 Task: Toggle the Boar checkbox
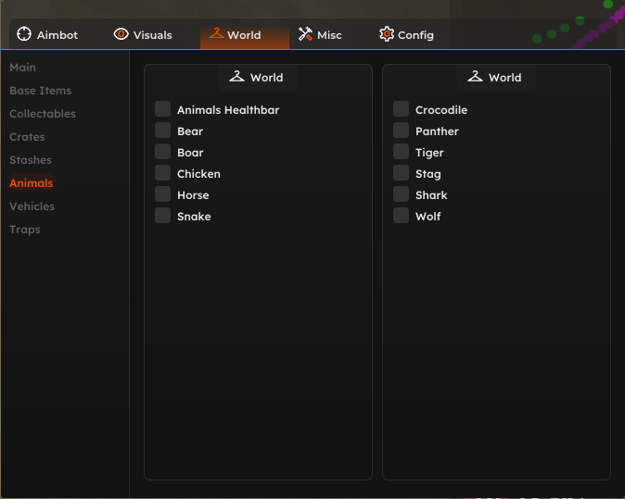[x=162, y=152]
